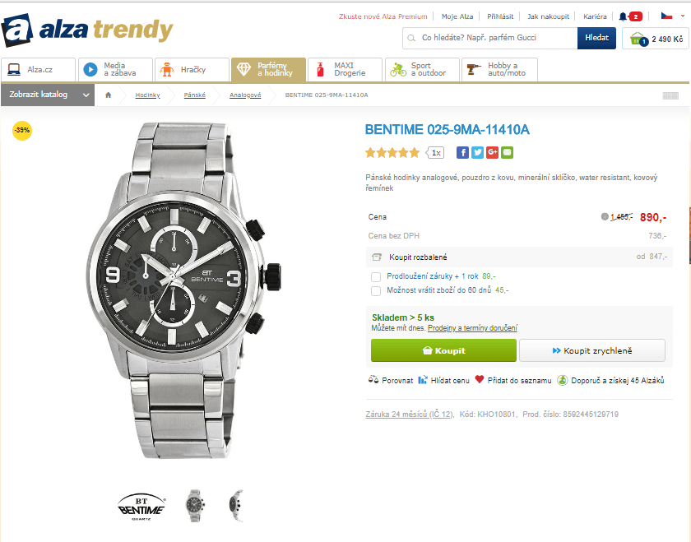Share on Google+
Image resolution: width=691 pixels, height=542 pixels.
(x=492, y=152)
